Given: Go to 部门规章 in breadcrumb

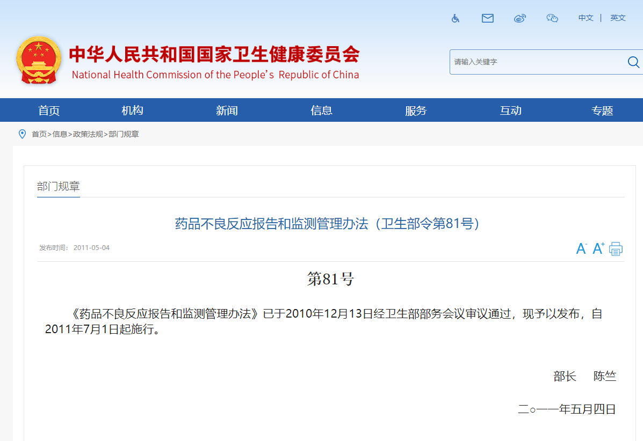Looking at the screenshot, I should (124, 134).
